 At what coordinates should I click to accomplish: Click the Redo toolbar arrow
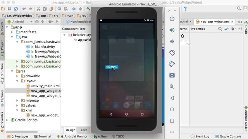click(30, 9)
